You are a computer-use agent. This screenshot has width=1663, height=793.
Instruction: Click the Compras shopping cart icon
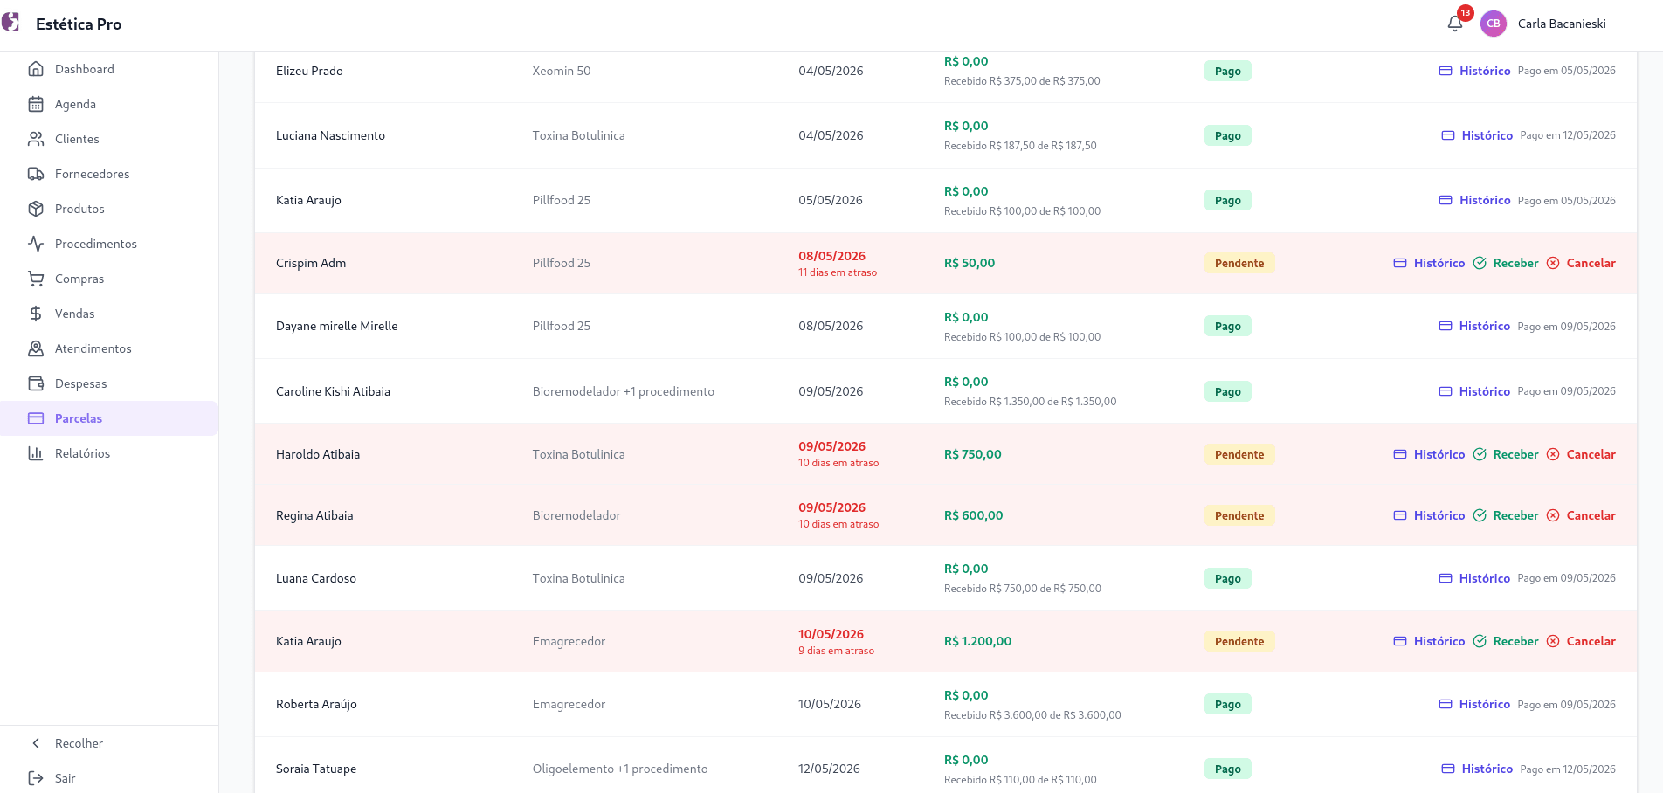pos(36,279)
